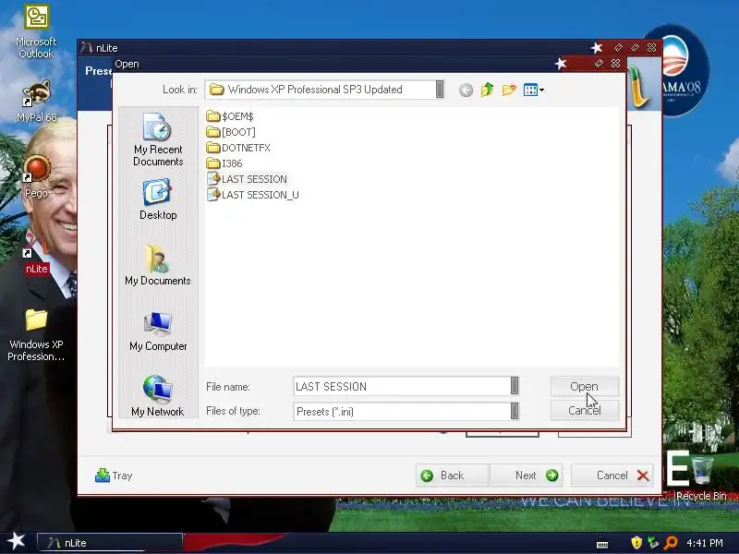Screen dimensions: 739x554
Task: Select the [BOOT] folder
Action: tap(231, 132)
